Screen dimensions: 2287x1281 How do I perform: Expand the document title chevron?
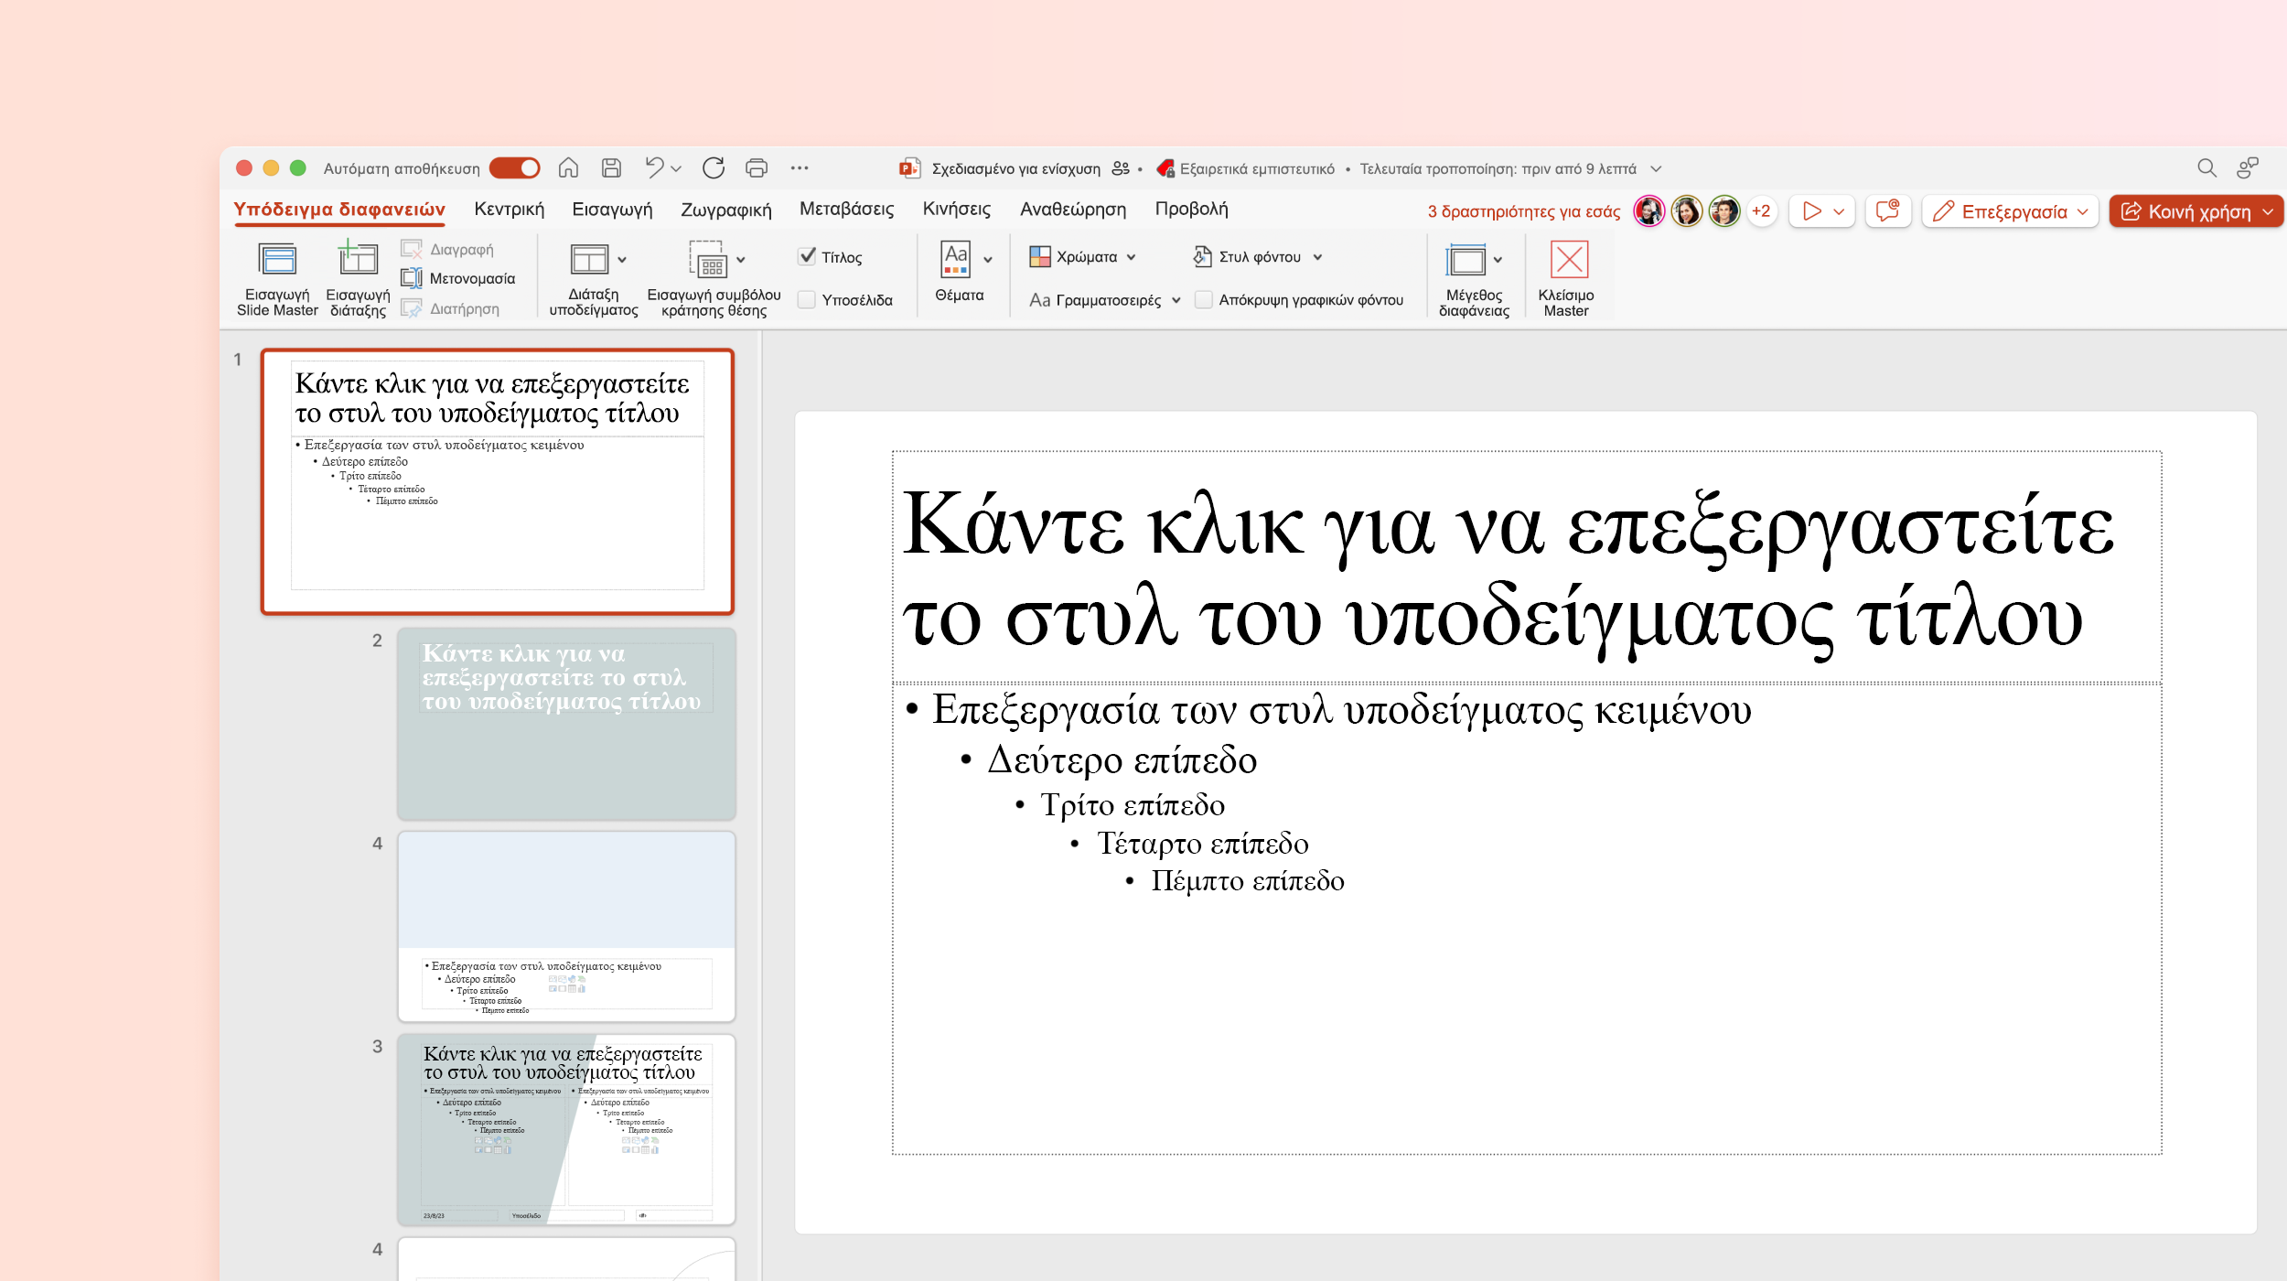(1656, 168)
